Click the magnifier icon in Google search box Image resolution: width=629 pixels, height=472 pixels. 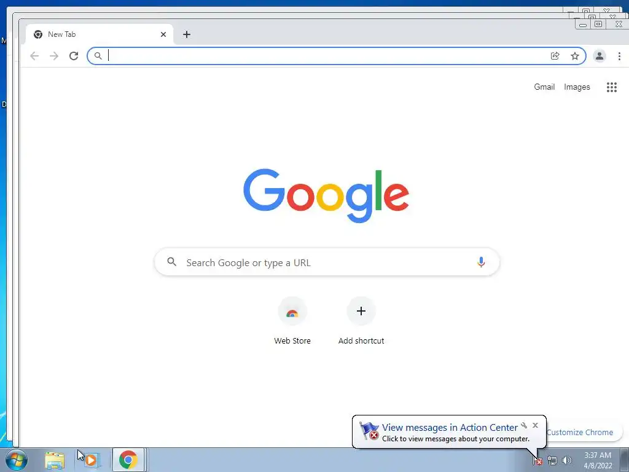tap(172, 262)
